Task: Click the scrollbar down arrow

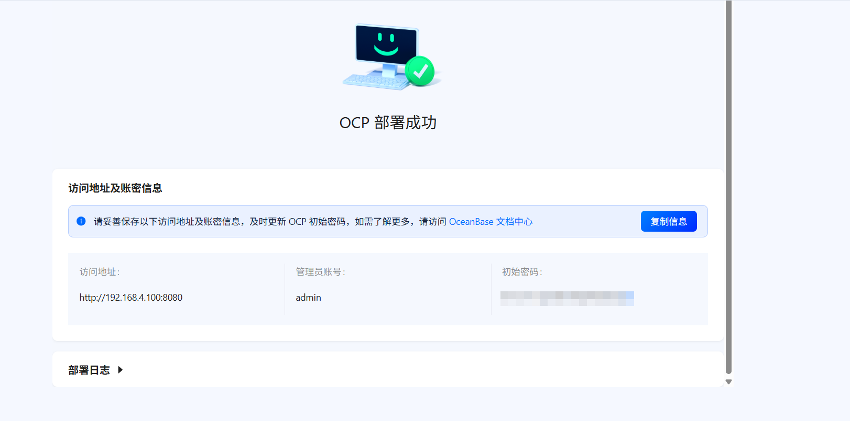Action: pos(728,382)
